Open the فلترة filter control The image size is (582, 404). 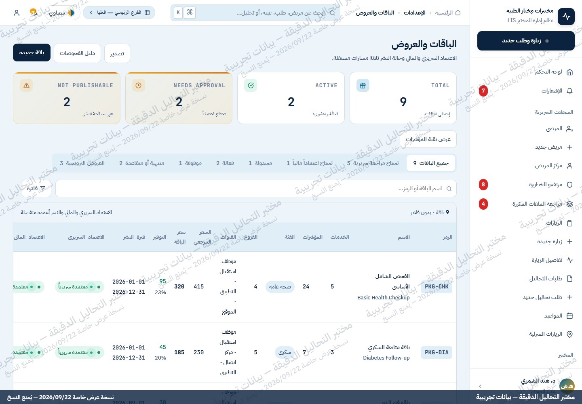click(36, 189)
